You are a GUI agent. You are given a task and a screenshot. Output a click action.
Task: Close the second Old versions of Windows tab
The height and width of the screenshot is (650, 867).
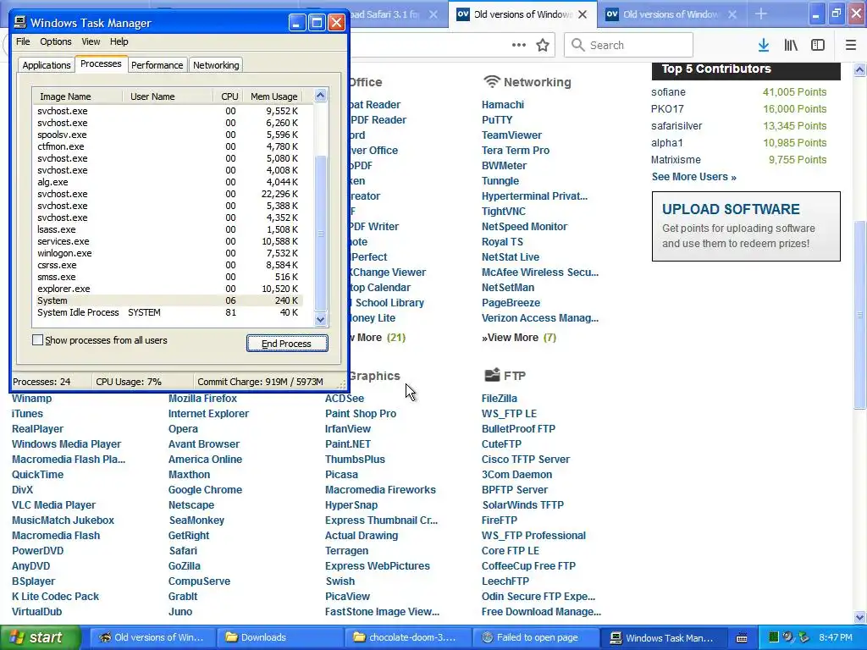732,15
